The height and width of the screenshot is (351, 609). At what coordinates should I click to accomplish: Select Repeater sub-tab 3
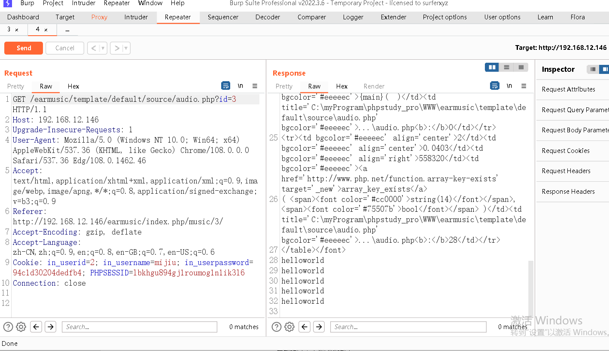[x=9, y=29]
